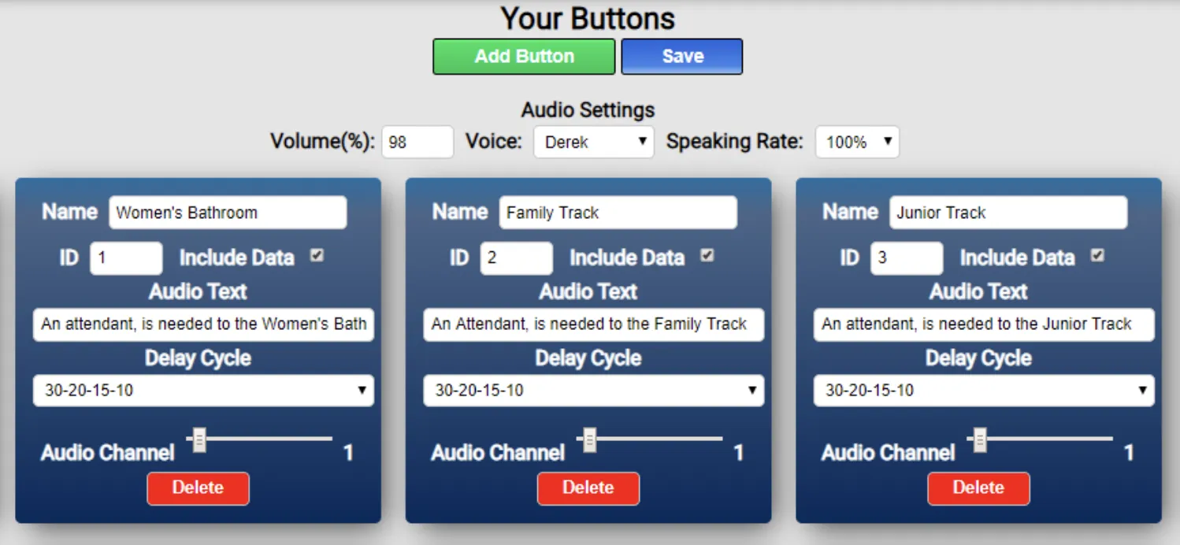Click the ID field showing 2
This screenshot has width=1180, height=545.
pos(517,258)
